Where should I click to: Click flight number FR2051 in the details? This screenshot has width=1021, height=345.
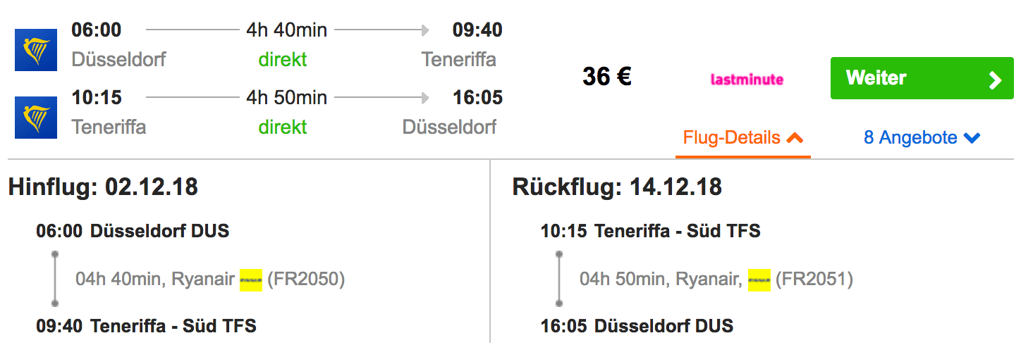(x=814, y=280)
